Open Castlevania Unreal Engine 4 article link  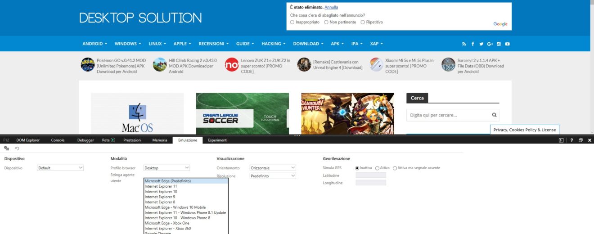tap(338, 65)
